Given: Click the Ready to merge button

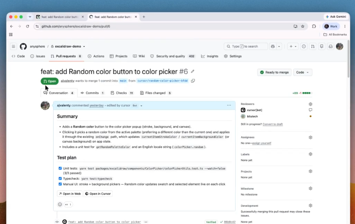Looking at the screenshot, I should [x=274, y=72].
